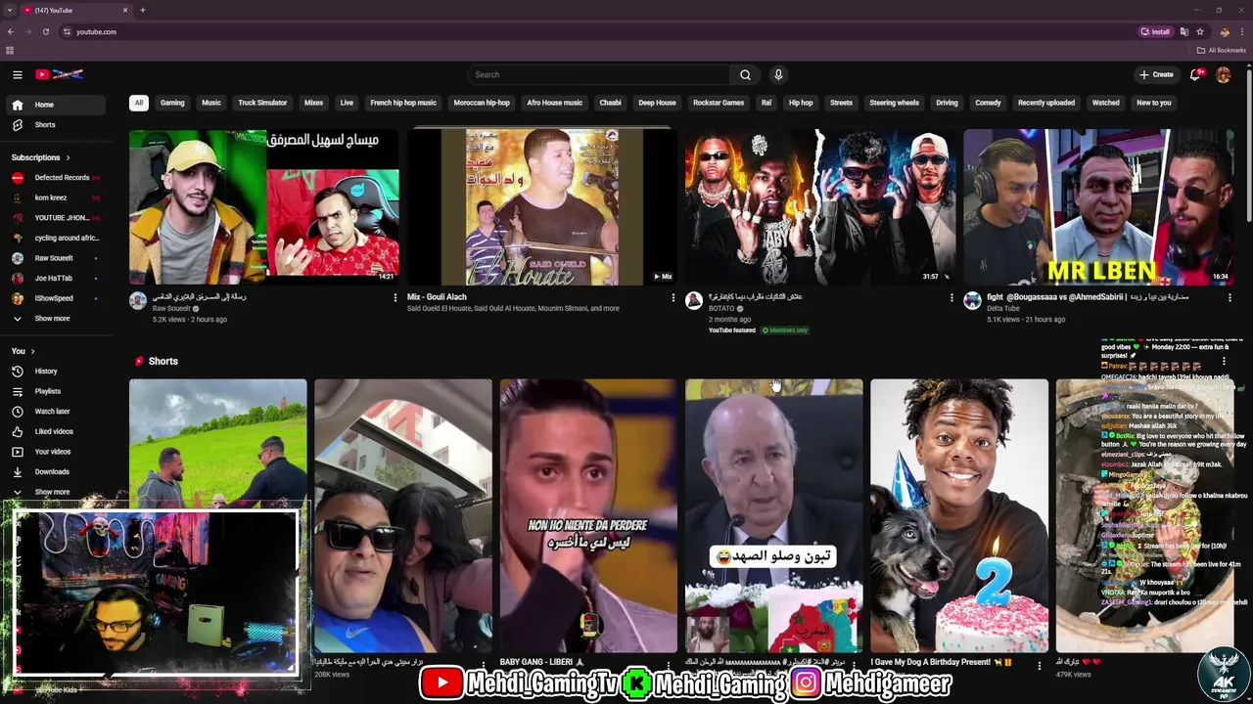Open a new browser tab
The width and height of the screenshot is (1253, 704).
point(143,10)
